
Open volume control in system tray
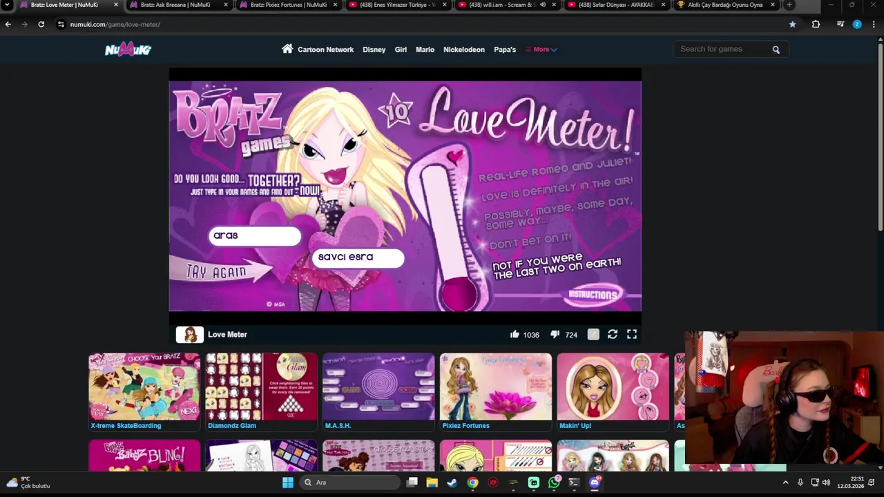(x=827, y=483)
